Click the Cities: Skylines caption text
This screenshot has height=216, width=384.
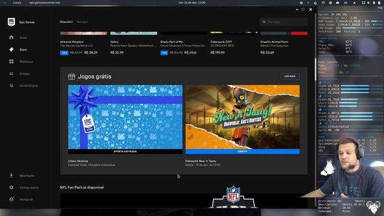[78, 161]
